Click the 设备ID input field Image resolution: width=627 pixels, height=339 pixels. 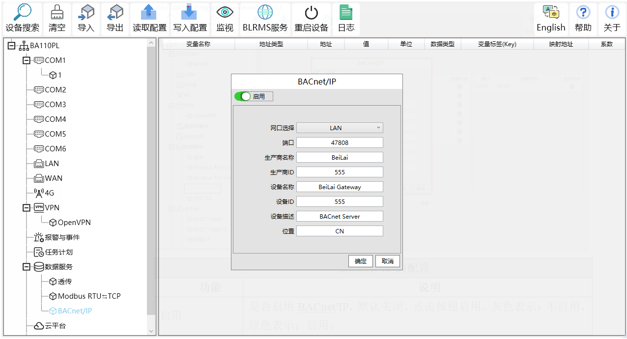coord(340,201)
